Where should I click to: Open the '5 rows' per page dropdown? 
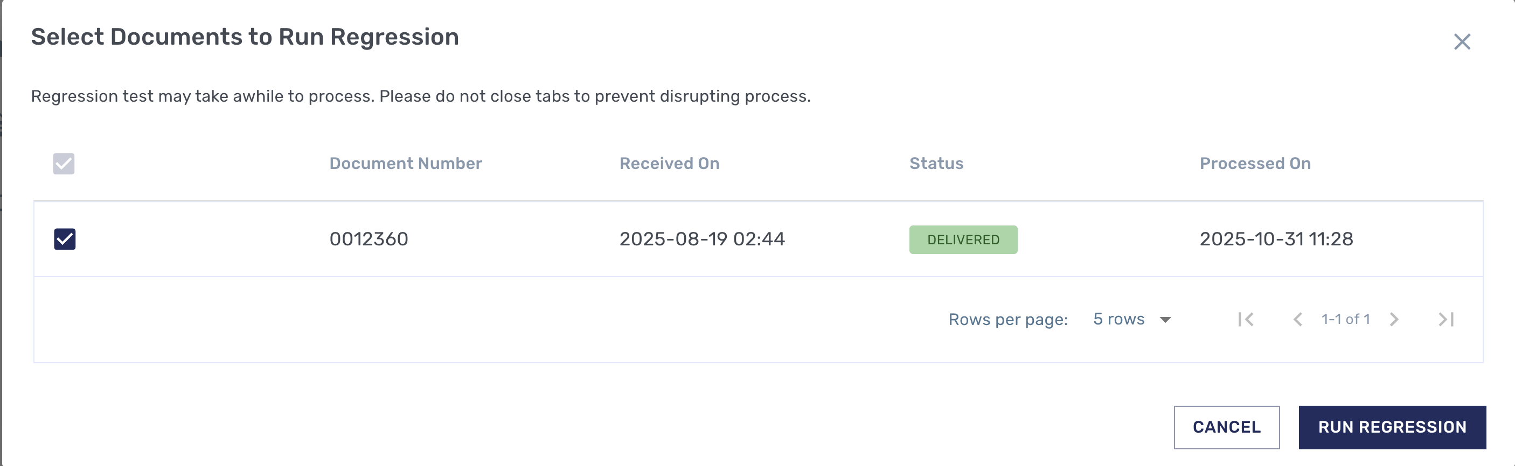(x=1118, y=319)
